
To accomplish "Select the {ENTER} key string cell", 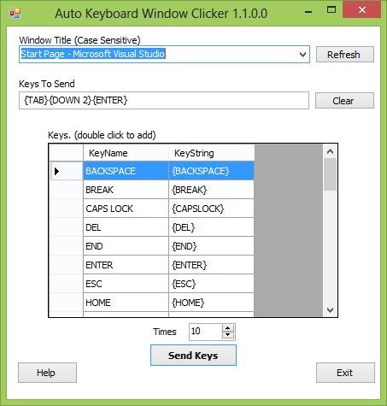I will [x=211, y=265].
